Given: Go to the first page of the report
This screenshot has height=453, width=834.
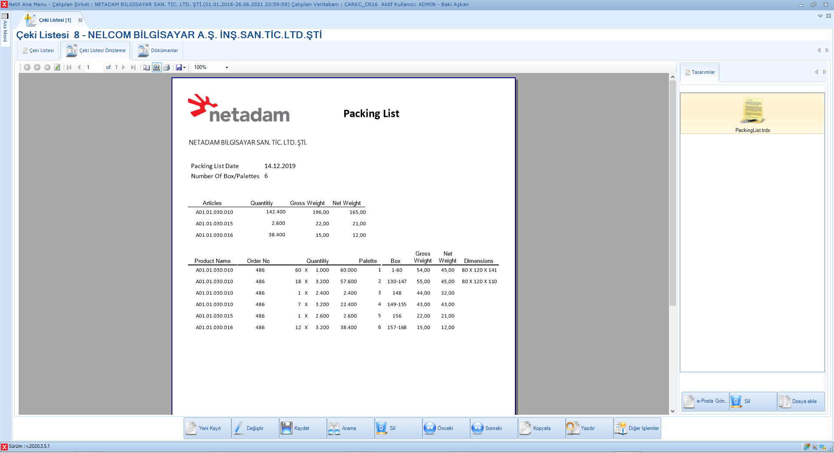Looking at the screenshot, I should (x=69, y=67).
